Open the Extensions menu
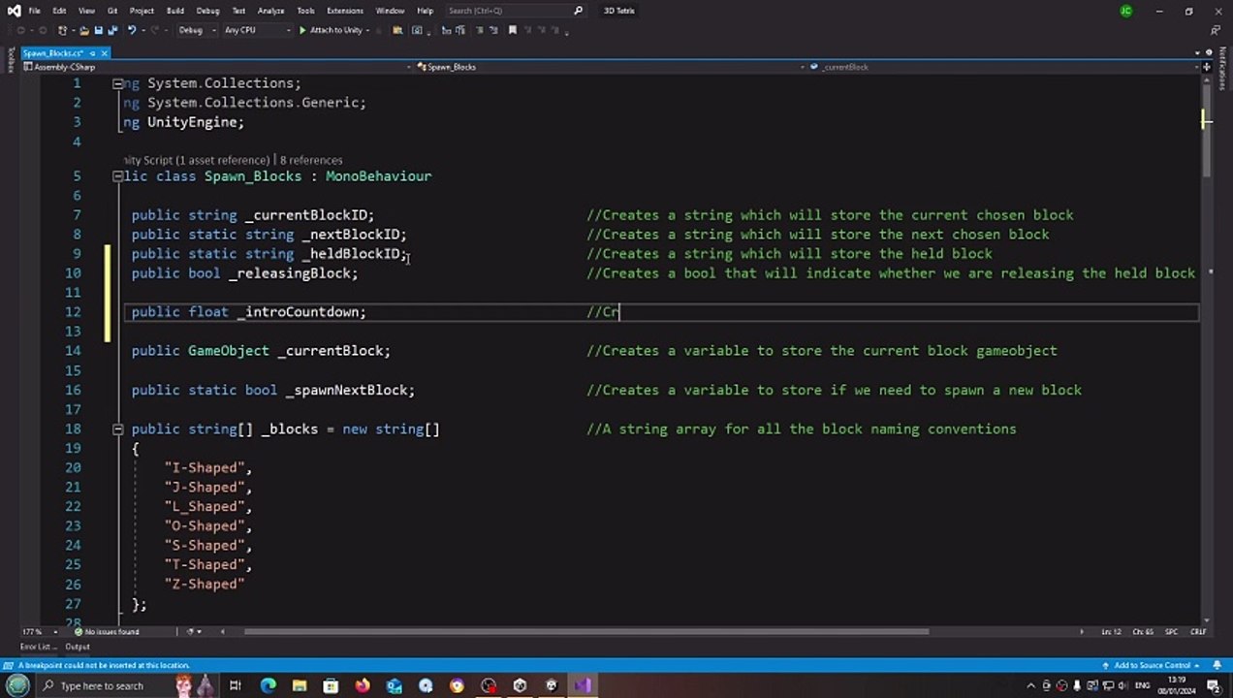This screenshot has width=1233, height=698. point(343,11)
